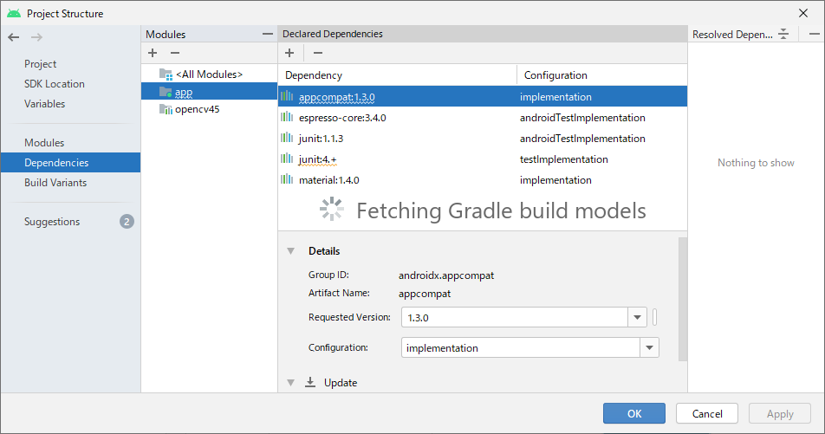Add a declared dependency with plus icon
This screenshot has width=825, height=434.
coord(289,53)
